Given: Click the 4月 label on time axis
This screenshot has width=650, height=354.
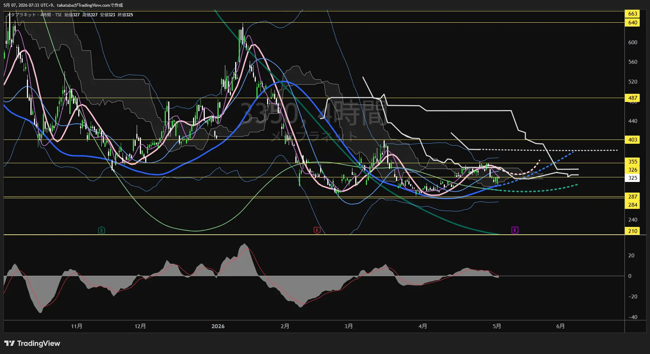Looking at the screenshot, I should [x=423, y=326].
